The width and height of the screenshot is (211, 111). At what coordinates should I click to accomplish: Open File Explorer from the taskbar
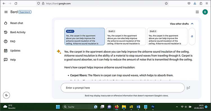[x=124, y=107]
